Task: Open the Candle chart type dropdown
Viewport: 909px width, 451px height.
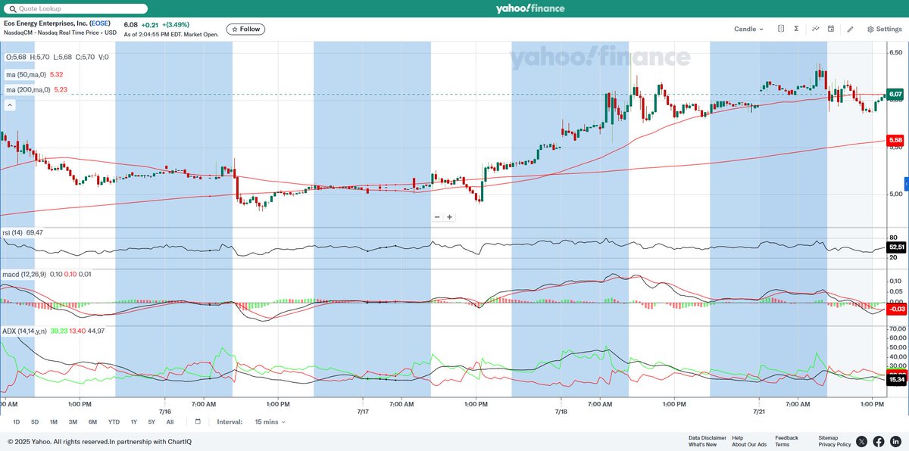Action: [x=748, y=29]
